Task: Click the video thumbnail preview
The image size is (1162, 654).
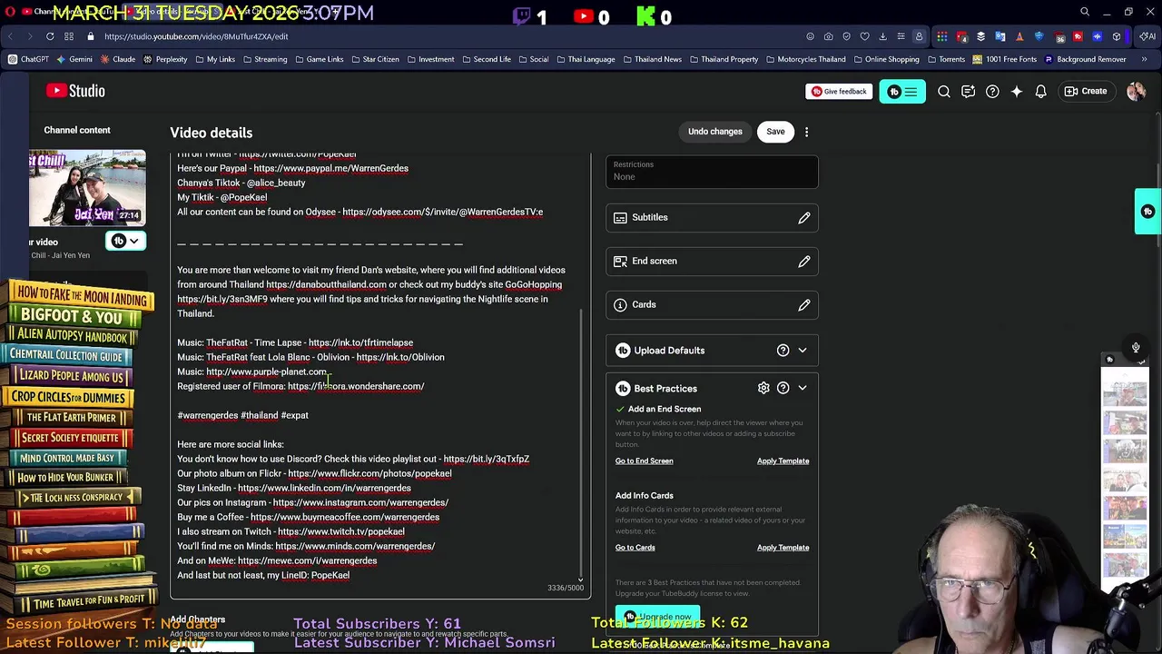Action: pyautogui.click(x=86, y=188)
